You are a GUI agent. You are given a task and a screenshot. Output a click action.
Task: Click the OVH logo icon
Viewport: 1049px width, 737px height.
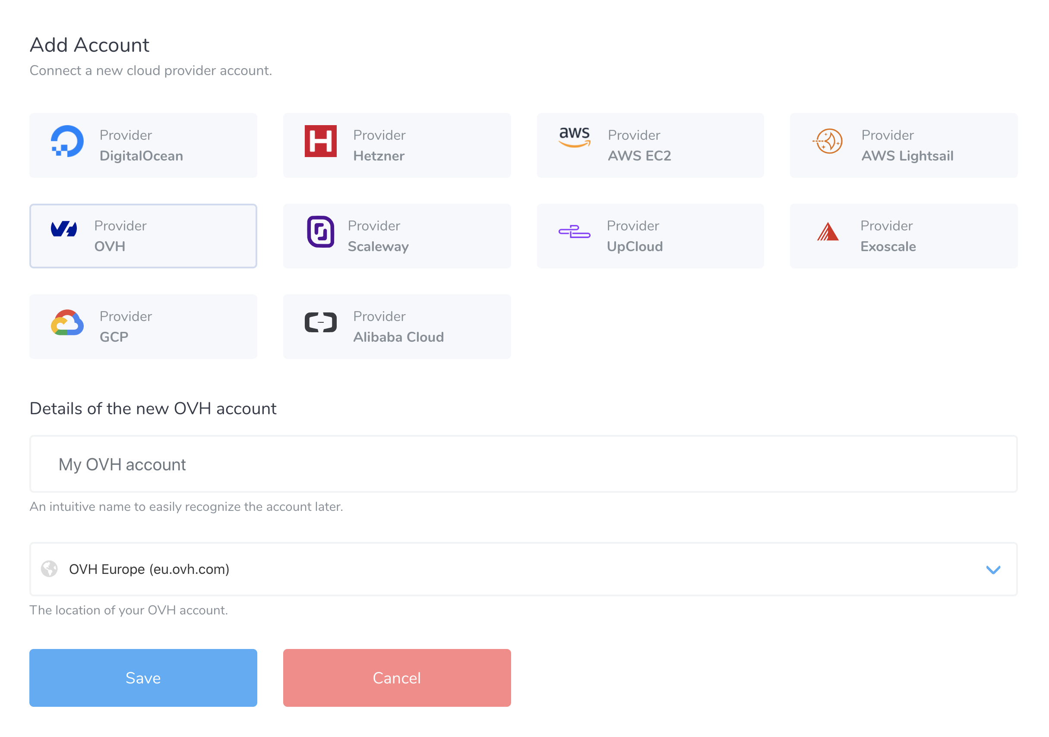click(64, 229)
